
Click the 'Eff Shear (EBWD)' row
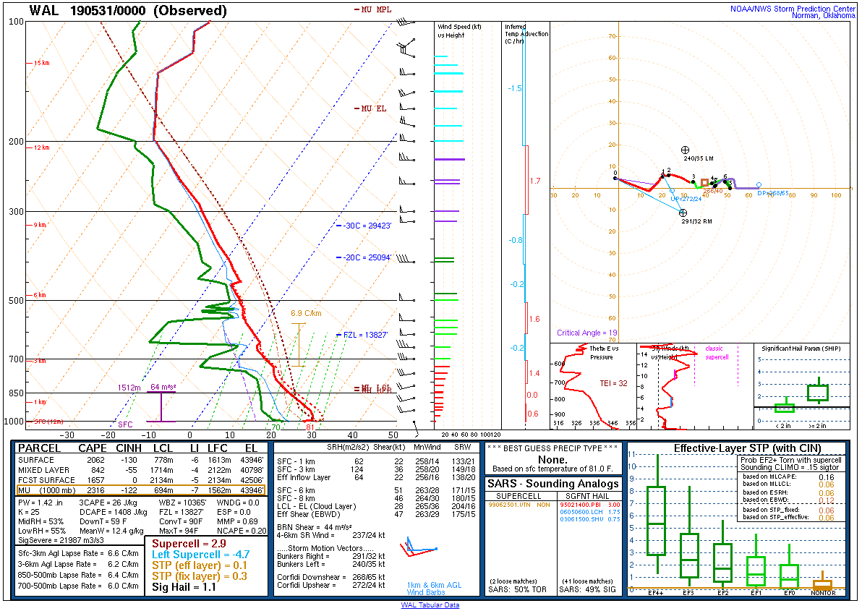(377, 514)
